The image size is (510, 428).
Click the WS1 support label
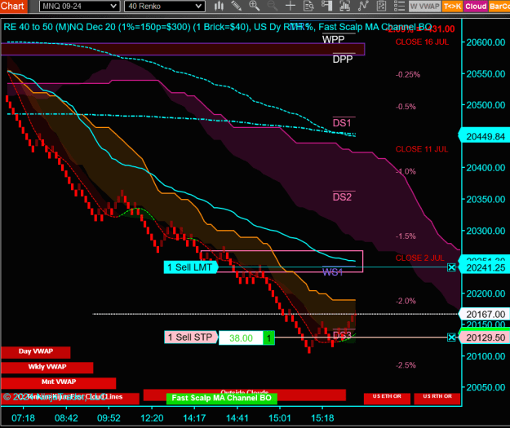point(333,272)
